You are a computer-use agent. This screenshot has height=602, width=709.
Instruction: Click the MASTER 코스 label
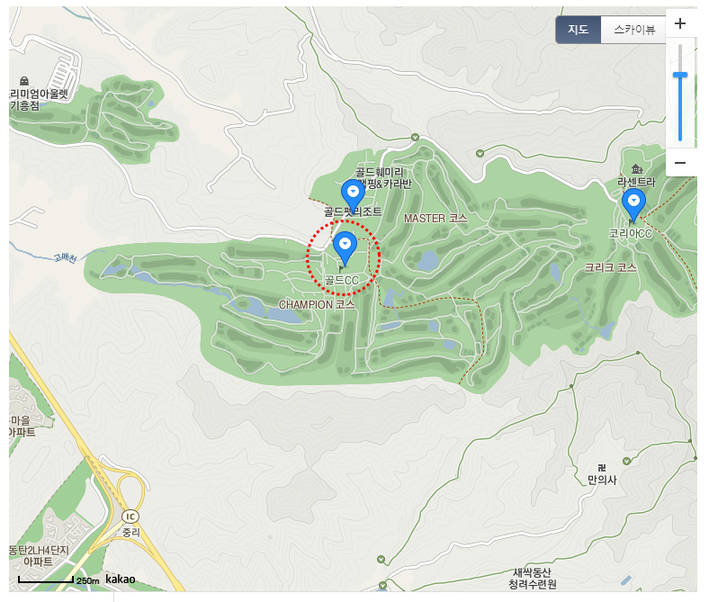(x=435, y=219)
